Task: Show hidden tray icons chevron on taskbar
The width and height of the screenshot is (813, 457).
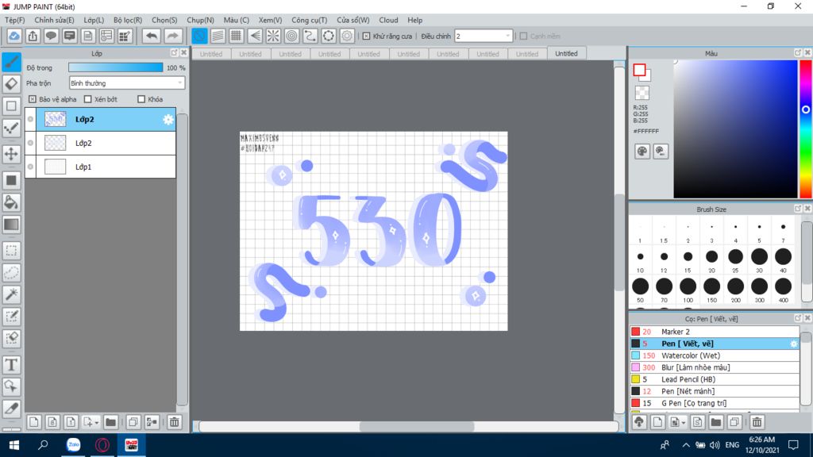Action: click(x=685, y=445)
